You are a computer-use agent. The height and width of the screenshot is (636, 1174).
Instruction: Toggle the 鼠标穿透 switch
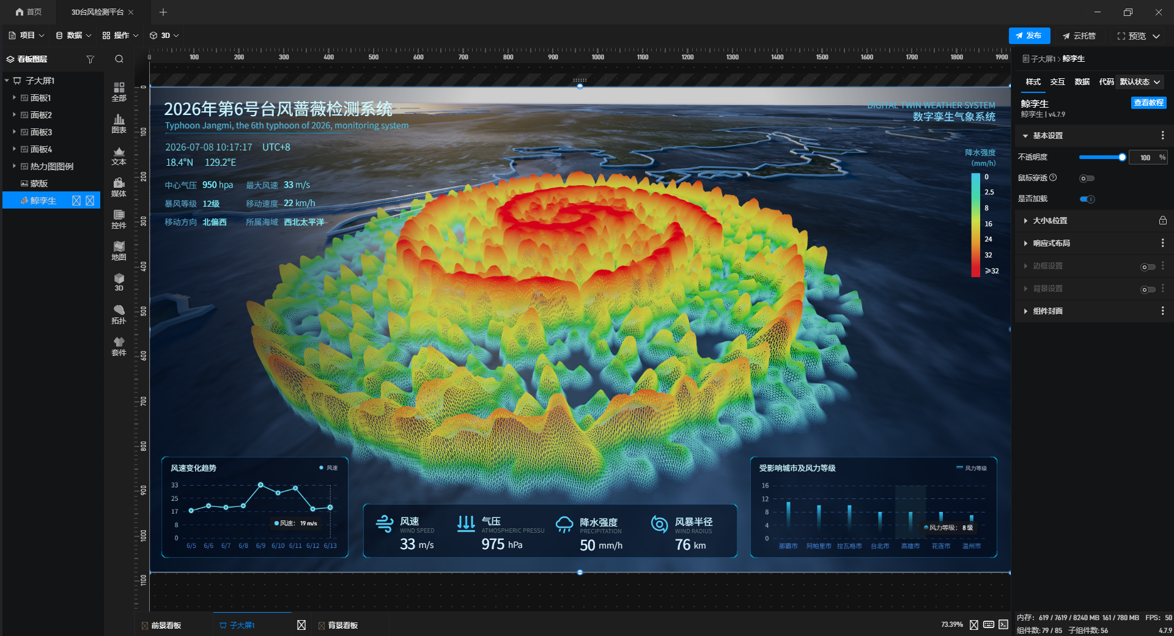tap(1087, 179)
